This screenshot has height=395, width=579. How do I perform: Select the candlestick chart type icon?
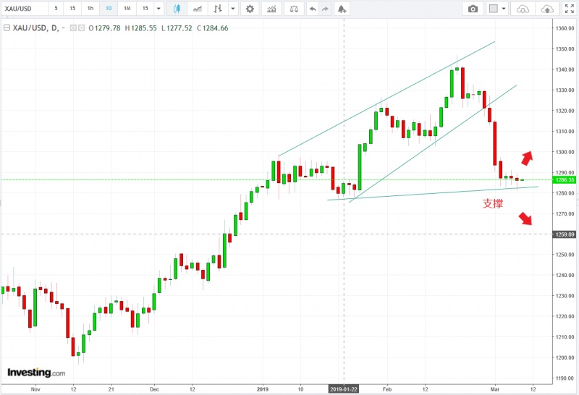[178, 9]
